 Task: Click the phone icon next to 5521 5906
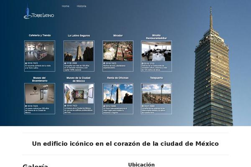pos(143,106)
